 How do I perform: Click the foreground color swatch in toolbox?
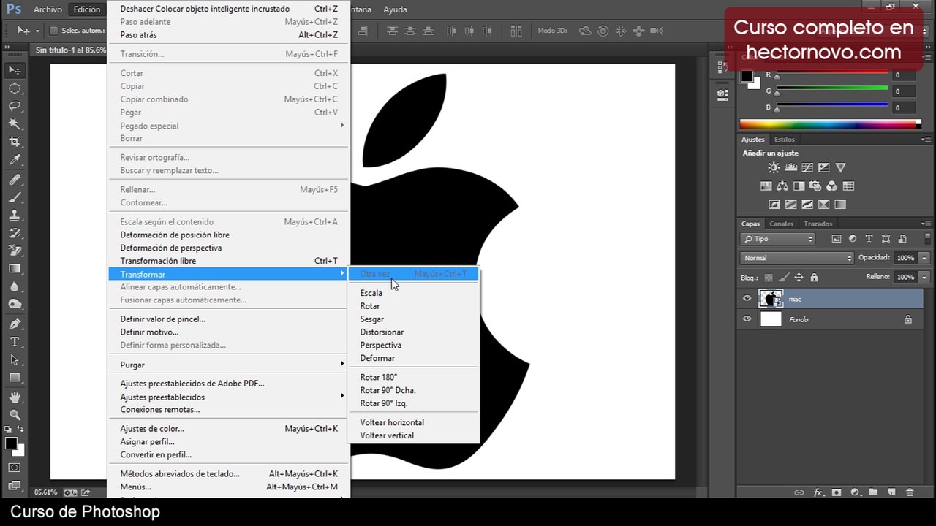(11, 443)
